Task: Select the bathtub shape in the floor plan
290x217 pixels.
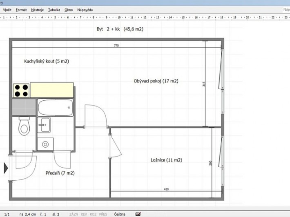Action: pos(56,108)
